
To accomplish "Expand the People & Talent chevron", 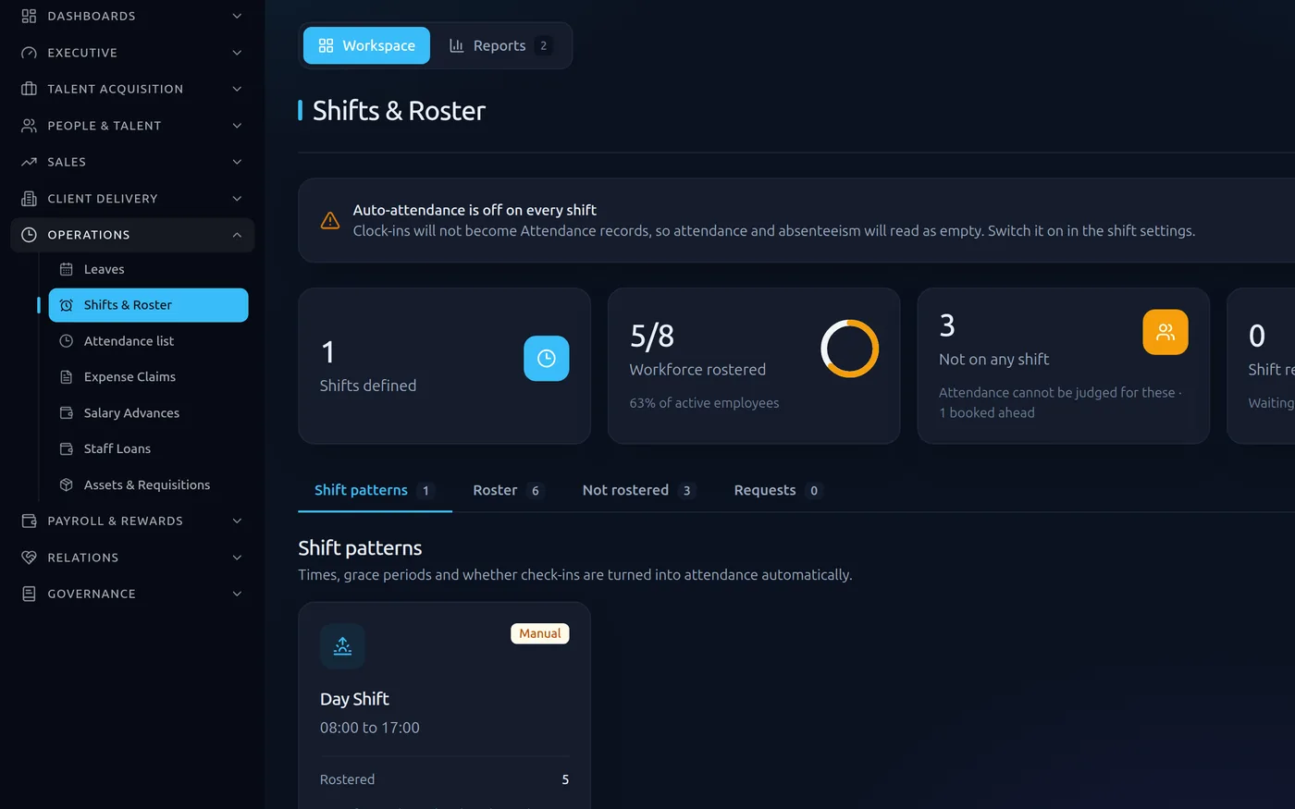I will (237, 126).
